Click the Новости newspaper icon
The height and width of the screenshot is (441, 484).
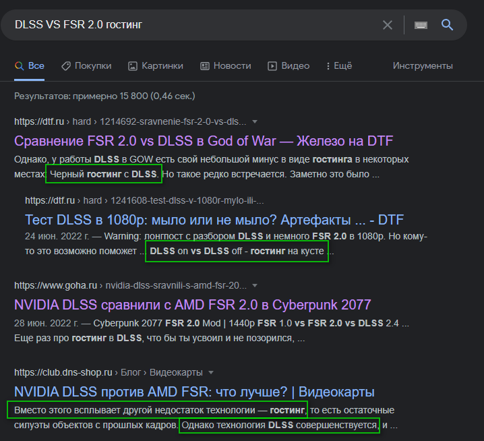[x=205, y=66]
